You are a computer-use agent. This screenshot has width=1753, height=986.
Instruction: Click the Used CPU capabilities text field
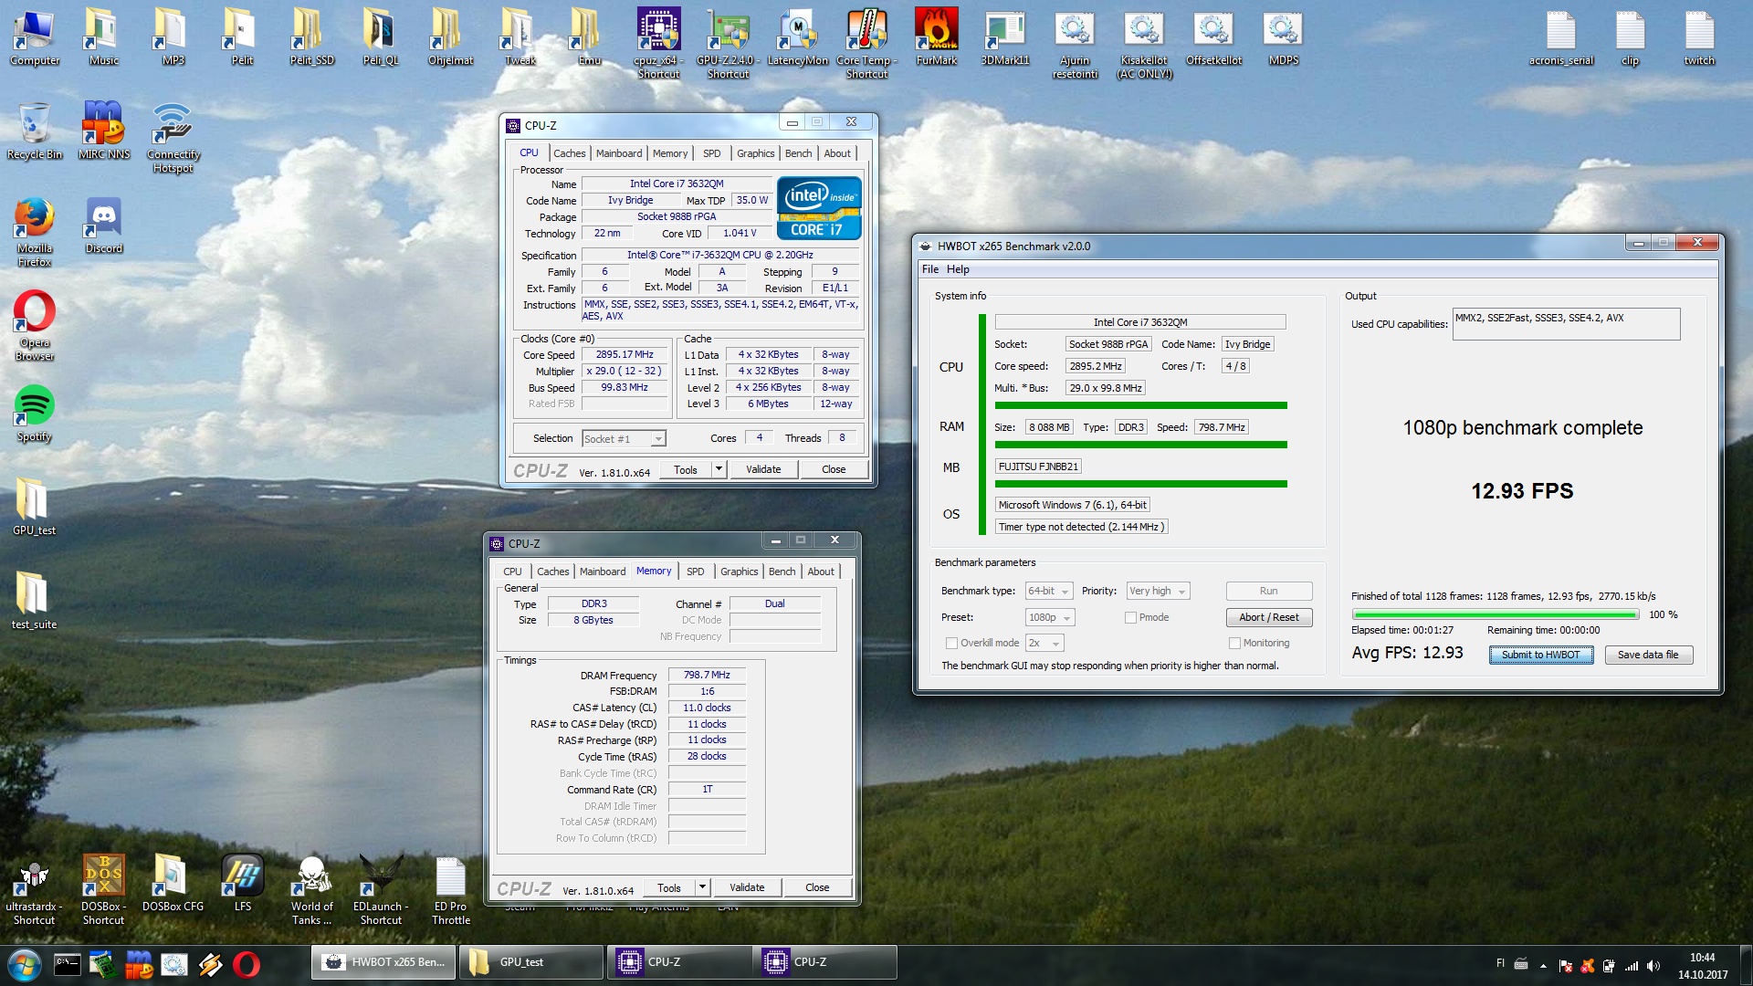(x=1566, y=324)
